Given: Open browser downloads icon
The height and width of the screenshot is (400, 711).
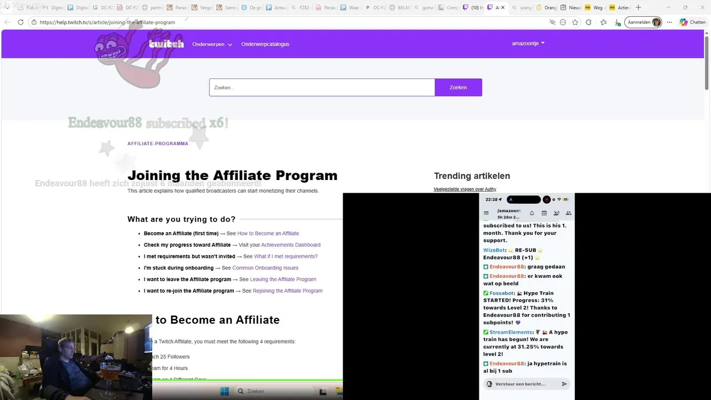Looking at the screenshot, I should click(618, 22).
